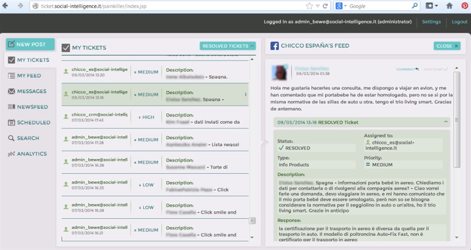
Task: Open Newsfeed in the sidebar
Action: coord(29,107)
